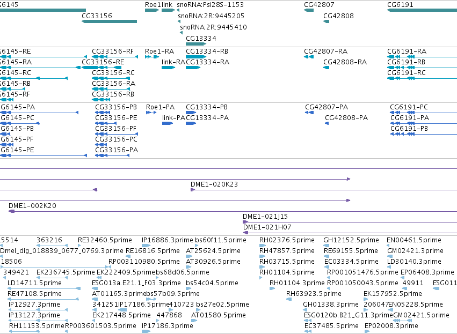Image resolution: width=457 pixels, height=334 pixels.
Task: Select the CG42807 gene label
Action: tap(319, 5)
